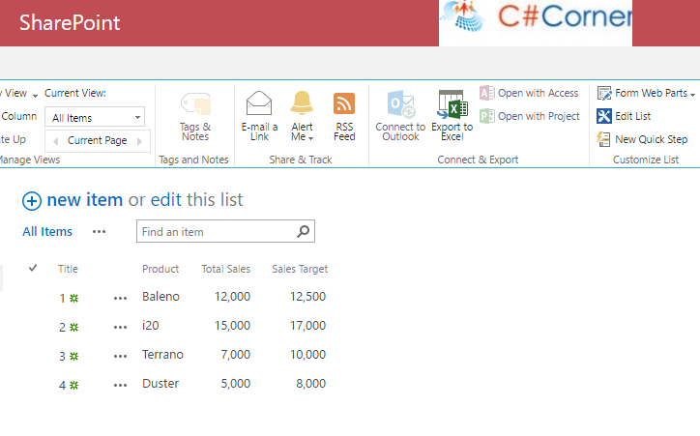Expand the View dropdown arrow in ribbon
Screen dimensions: 700x436
pyautogui.click(x=35, y=96)
